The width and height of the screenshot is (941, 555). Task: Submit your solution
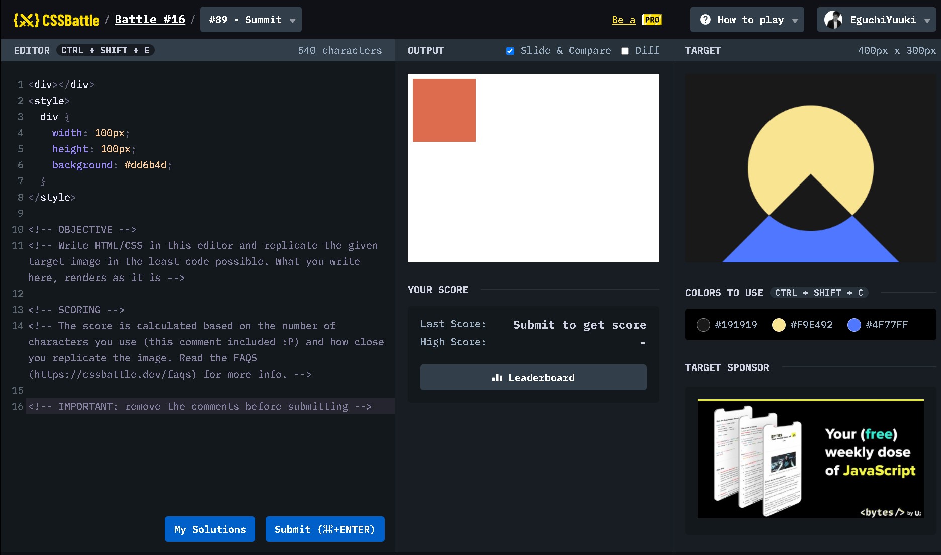coord(325,529)
